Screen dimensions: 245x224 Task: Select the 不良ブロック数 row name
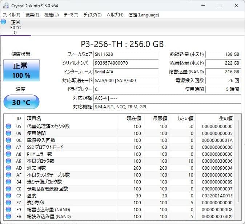tap(40, 161)
